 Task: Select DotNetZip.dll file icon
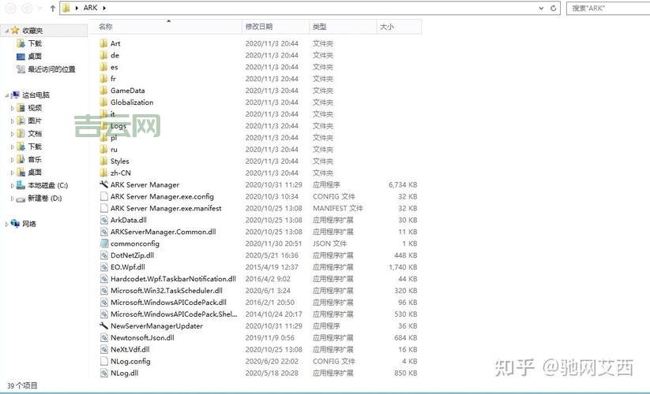(104, 255)
